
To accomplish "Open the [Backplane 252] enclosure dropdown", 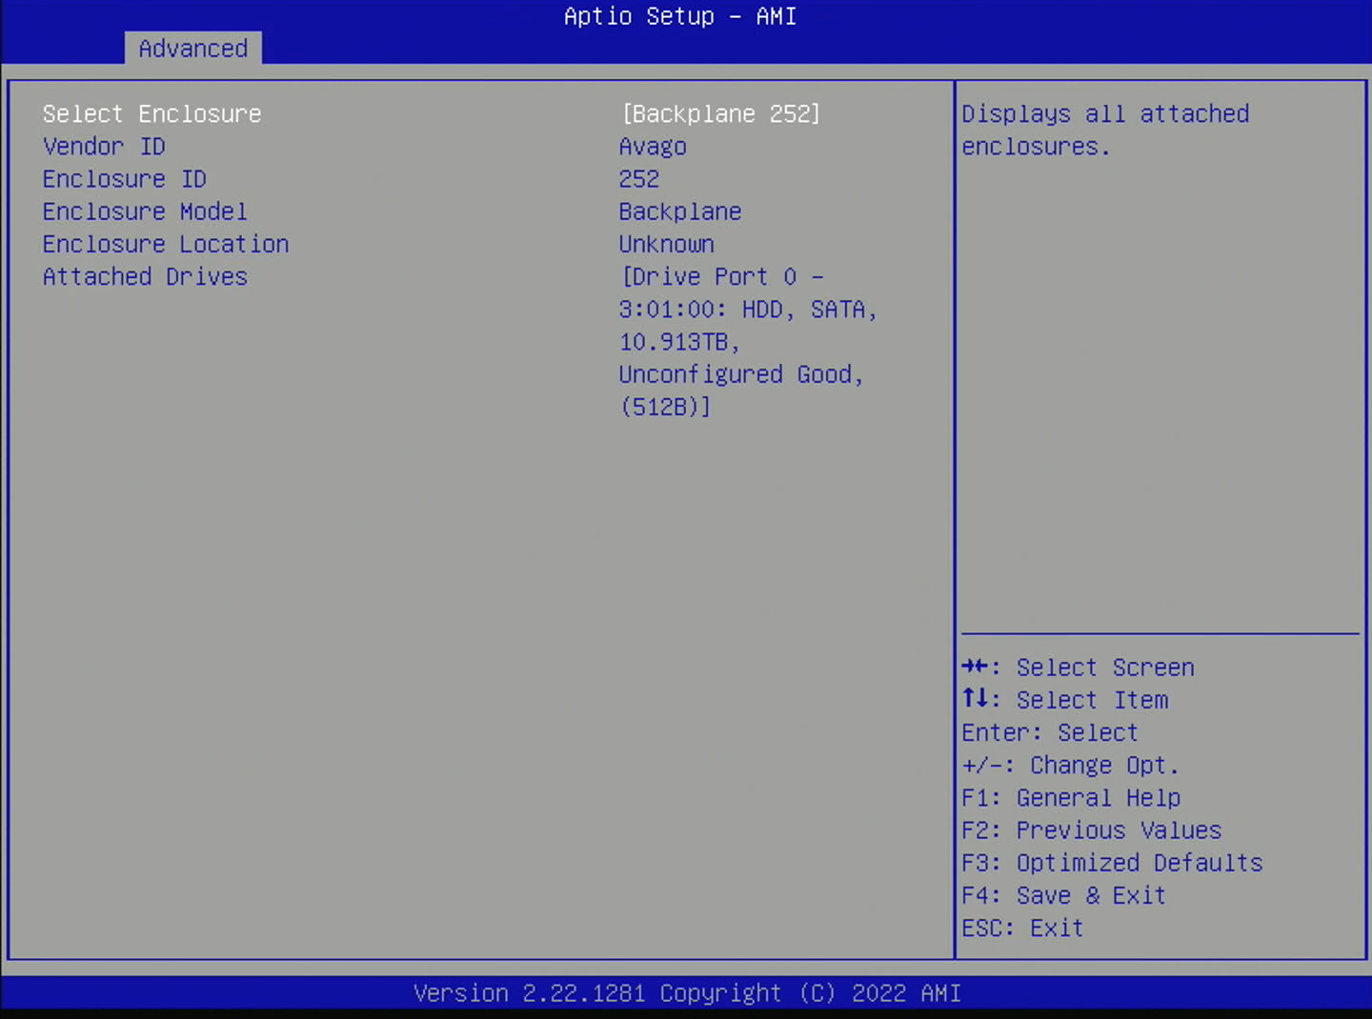I will click(x=720, y=113).
